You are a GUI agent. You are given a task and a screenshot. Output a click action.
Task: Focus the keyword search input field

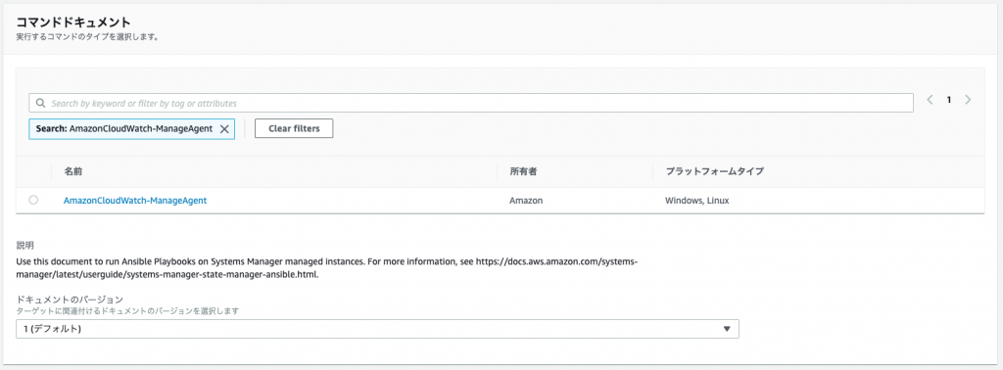[x=471, y=103]
